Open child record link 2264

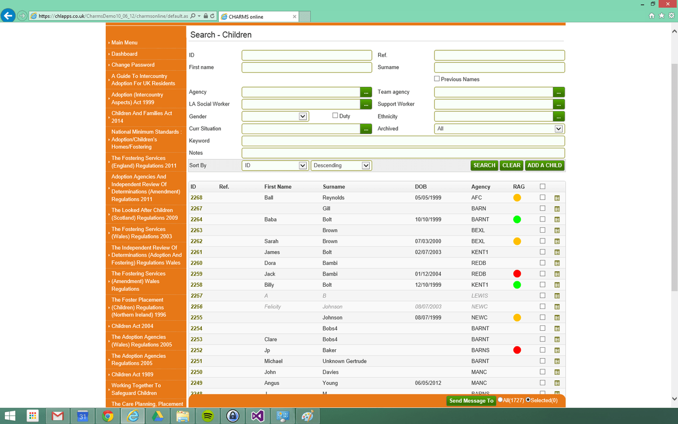click(197, 219)
